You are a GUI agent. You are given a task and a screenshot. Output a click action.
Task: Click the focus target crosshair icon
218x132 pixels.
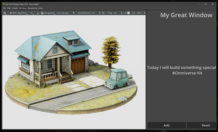(x=103, y=13)
